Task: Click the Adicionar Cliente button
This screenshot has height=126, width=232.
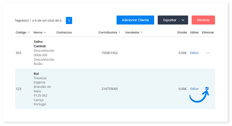Action: coord(135,20)
